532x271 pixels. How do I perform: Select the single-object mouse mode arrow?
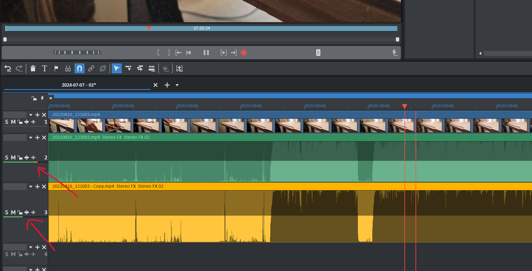tap(117, 68)
